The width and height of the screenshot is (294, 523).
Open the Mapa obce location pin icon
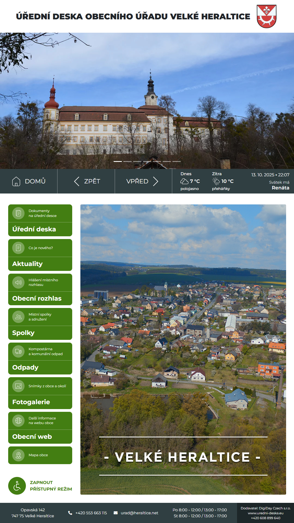tap(18, 455)
